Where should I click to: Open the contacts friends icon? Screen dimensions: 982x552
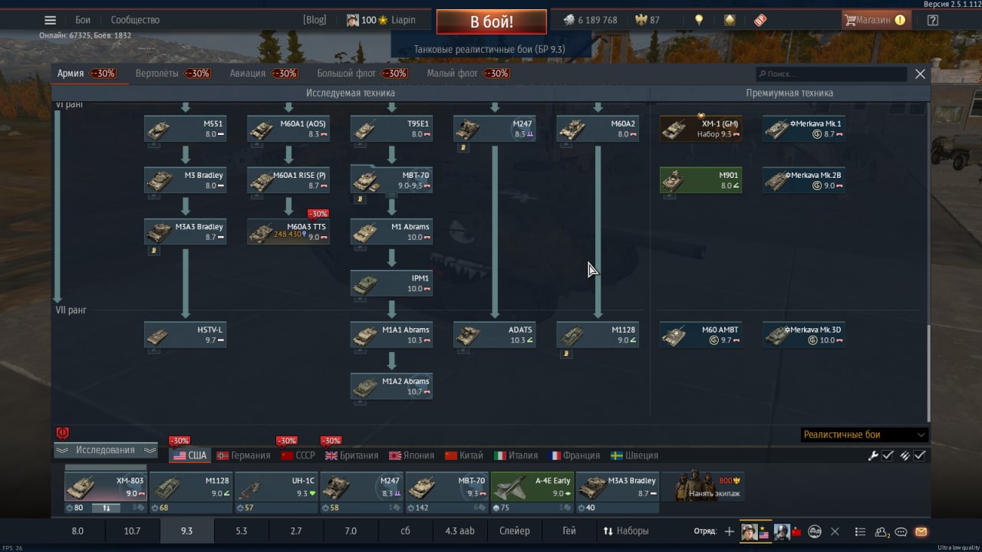(881, 531)
